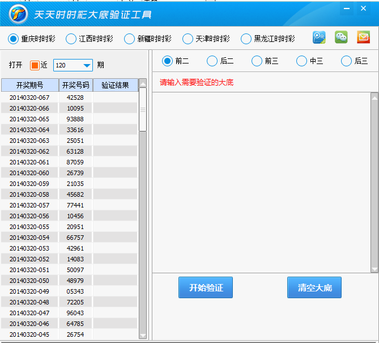
Task: Click the orange email envelope icon
Action: pos(363,37)
